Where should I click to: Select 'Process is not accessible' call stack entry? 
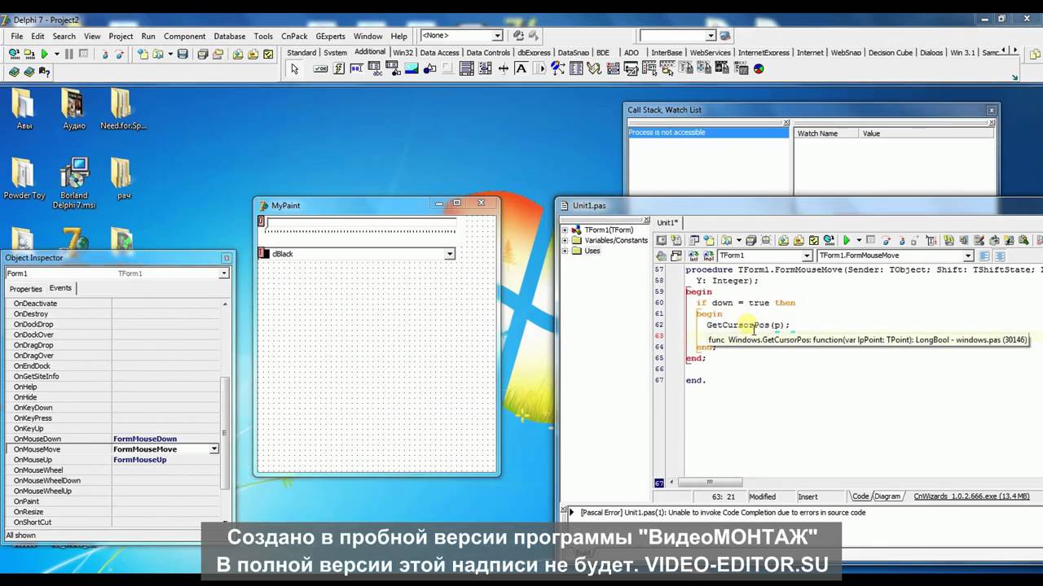[x=707, y=133]
